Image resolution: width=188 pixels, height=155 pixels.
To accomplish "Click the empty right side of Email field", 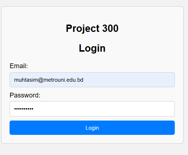I will point(135,80).
